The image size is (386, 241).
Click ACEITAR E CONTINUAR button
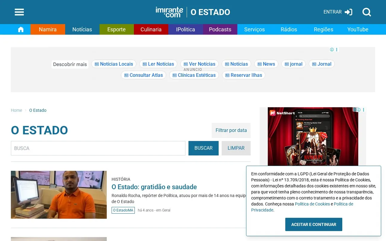pyautogui.click(x=314, y=224)
